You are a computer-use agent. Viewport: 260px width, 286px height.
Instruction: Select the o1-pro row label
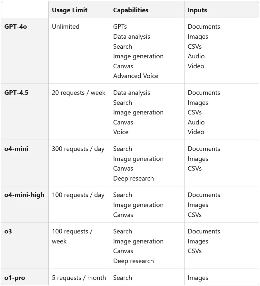(x=15, y=278)
